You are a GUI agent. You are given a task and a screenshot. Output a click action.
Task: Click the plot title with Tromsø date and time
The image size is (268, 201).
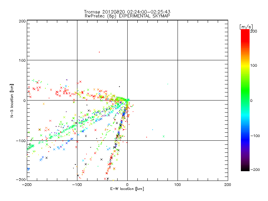coord(127,12)
